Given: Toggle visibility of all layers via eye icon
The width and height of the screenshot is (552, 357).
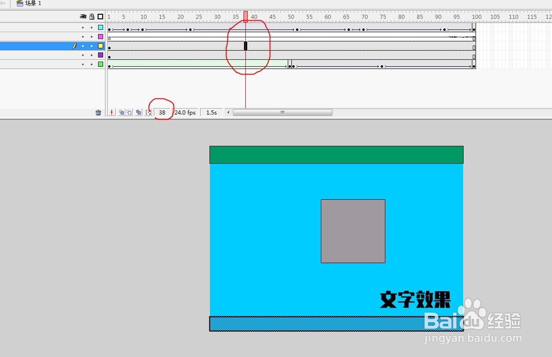Looking at the screenshot, I should coord(83,17).
